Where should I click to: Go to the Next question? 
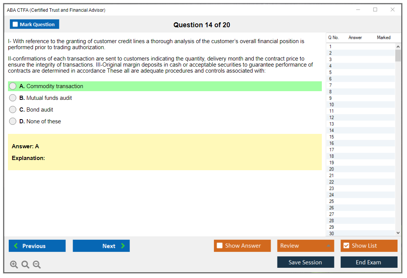click(x=101, y=246)
